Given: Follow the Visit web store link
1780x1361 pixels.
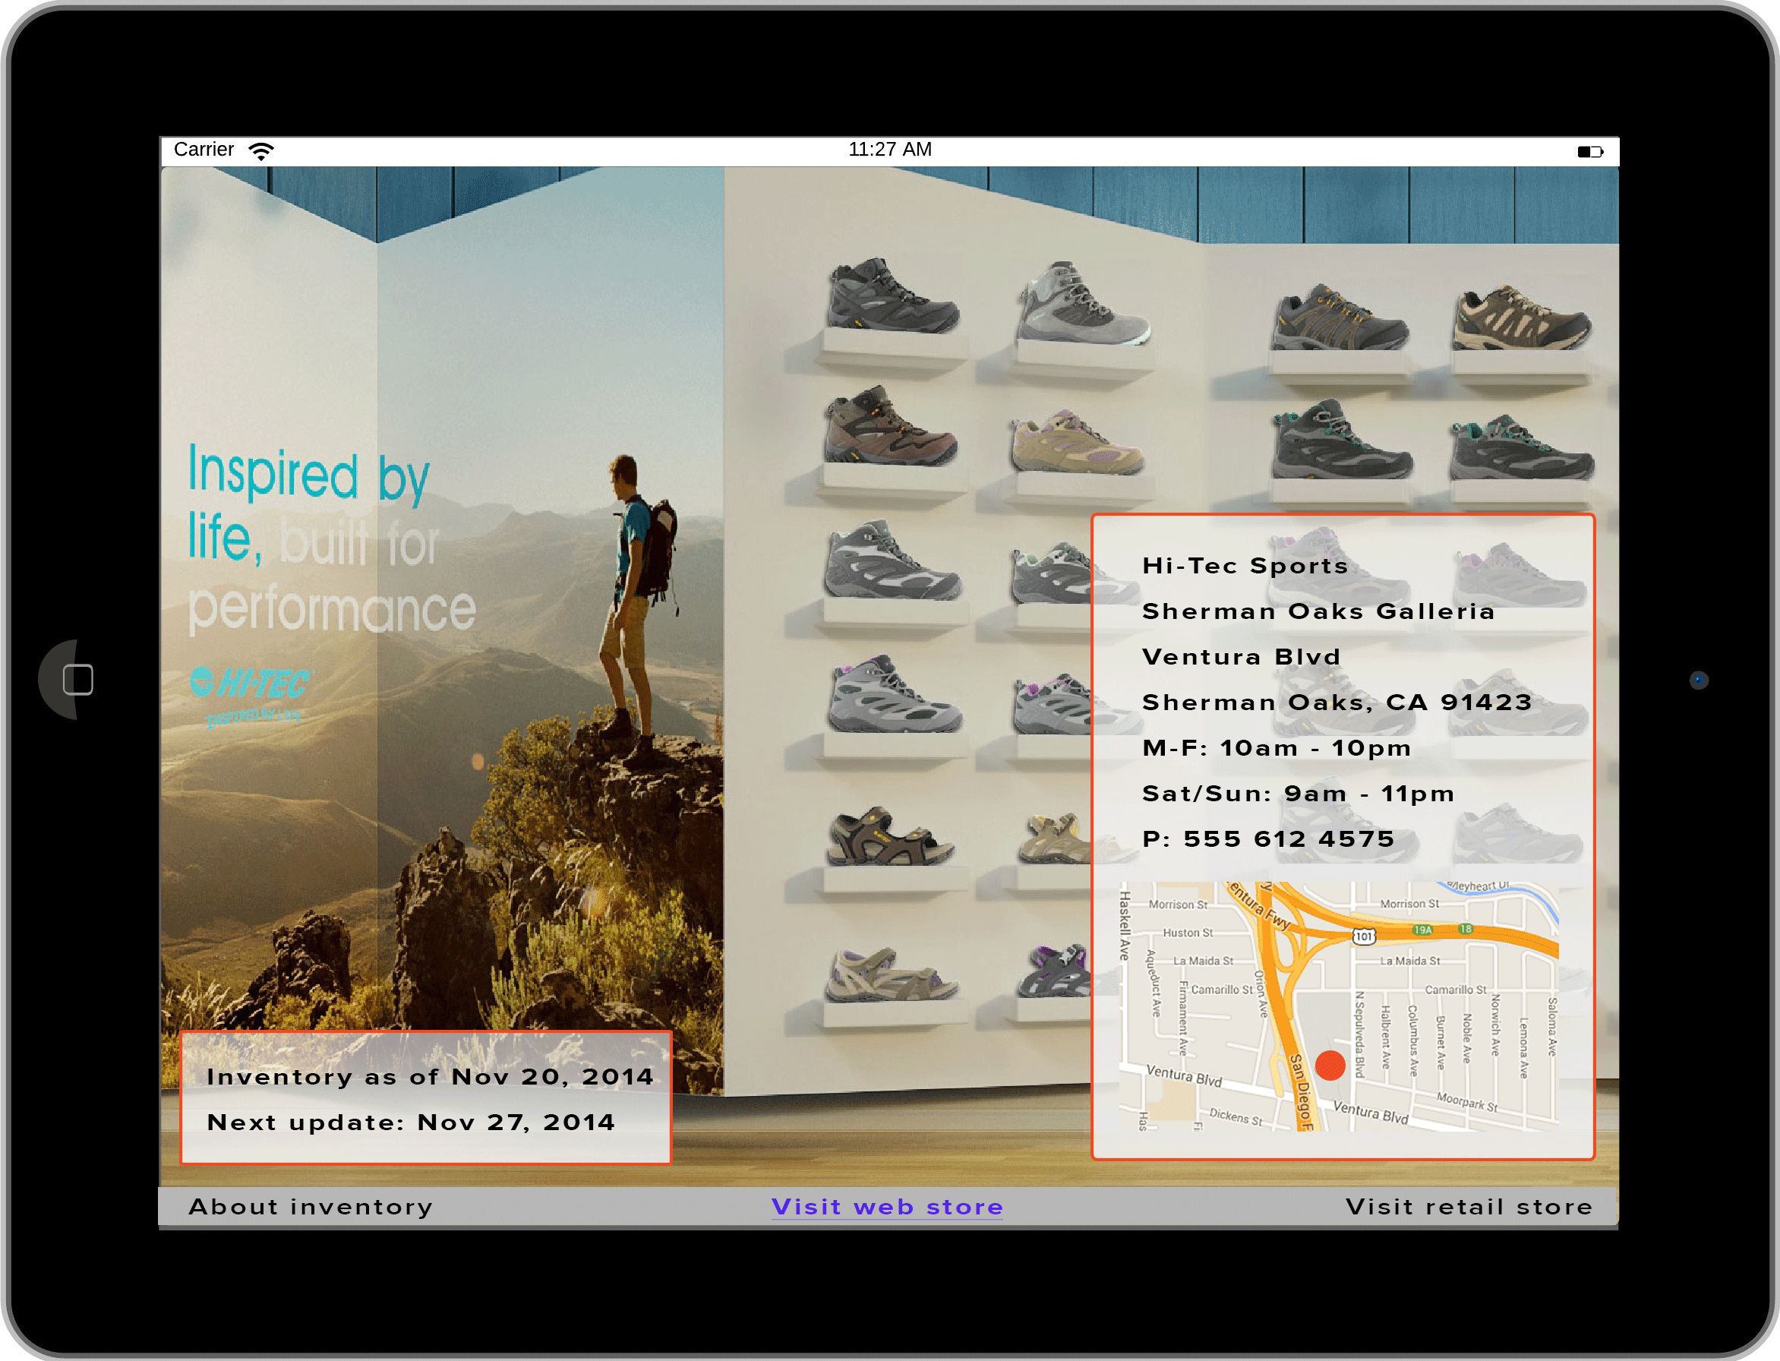Looking at the screenshot, I should (x=887, y=1206).
